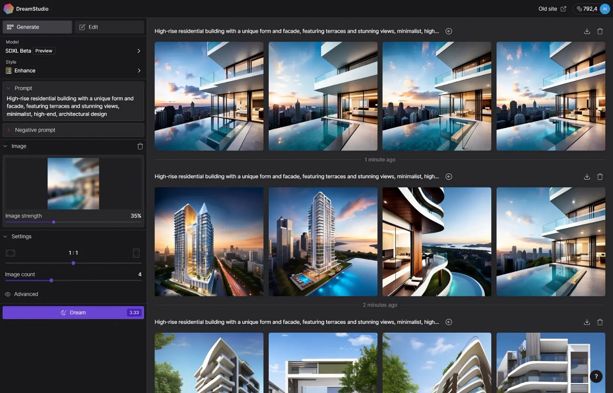
Task: Open first image in top row
Action: click(x=209, y=96)
